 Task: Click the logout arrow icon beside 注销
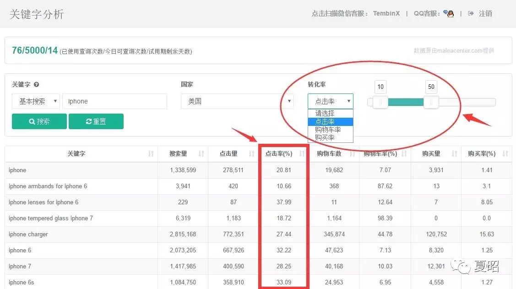pos(471,13)
